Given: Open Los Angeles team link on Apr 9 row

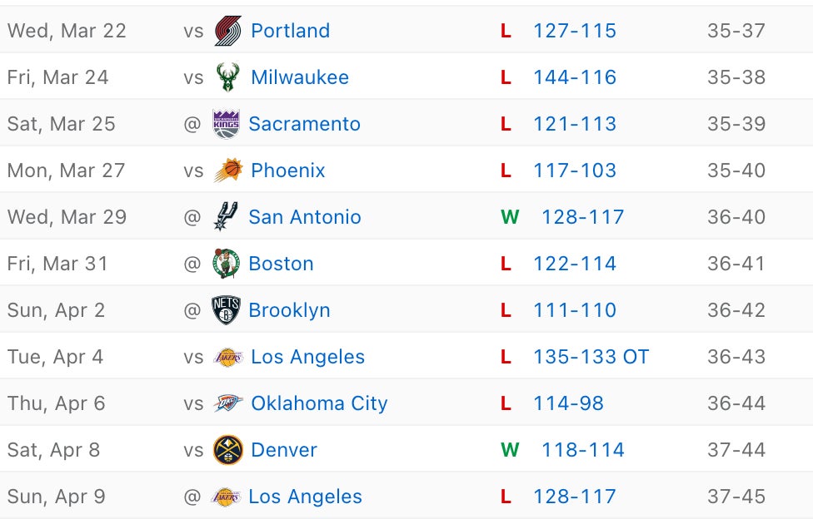Looking at the screenshot, I should point(305,497).
